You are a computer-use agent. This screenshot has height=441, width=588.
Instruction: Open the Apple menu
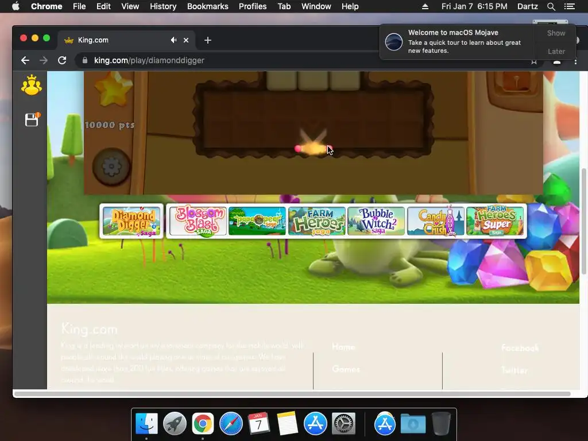[x=16, y=6]
